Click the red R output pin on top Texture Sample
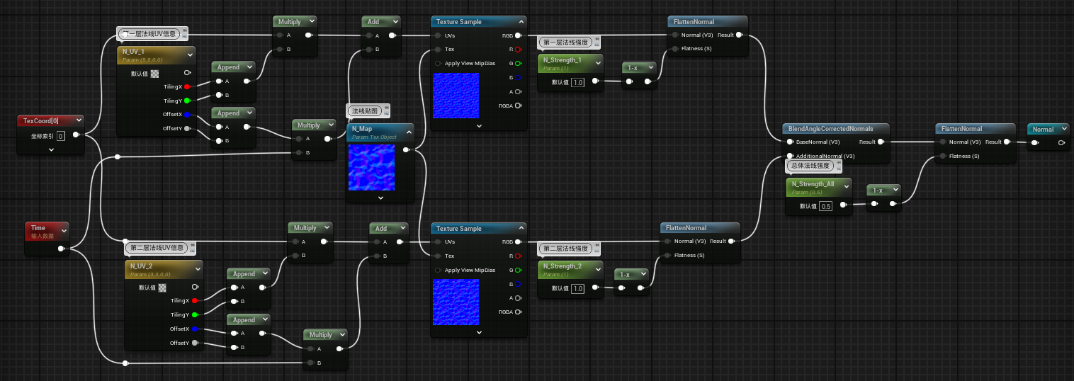This screenshot has width=1074, height=381. click(x=518, y=50)
